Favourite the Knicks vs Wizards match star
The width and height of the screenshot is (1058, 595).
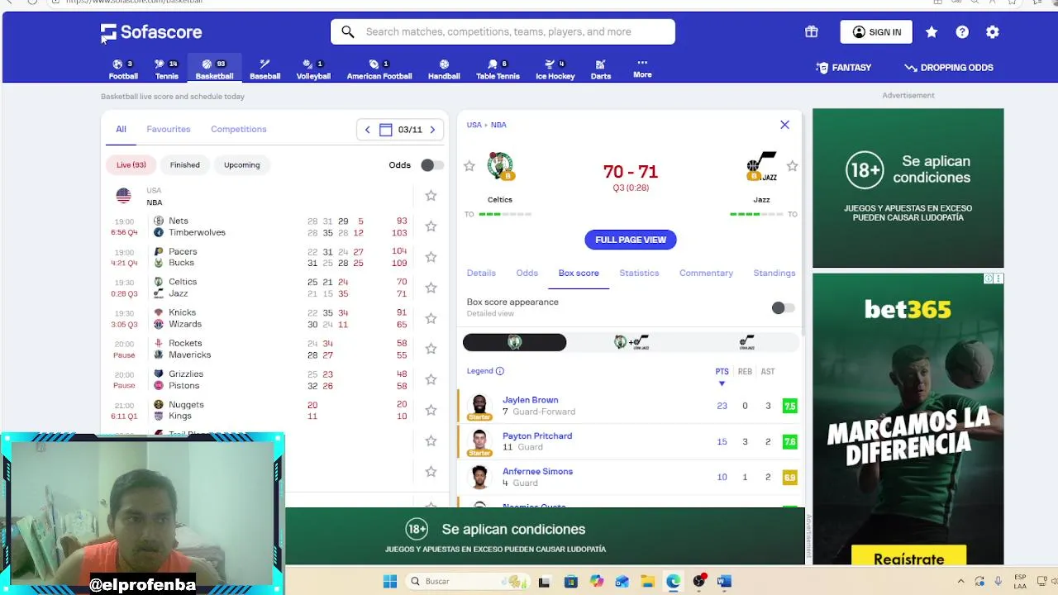tap(431, 318)
